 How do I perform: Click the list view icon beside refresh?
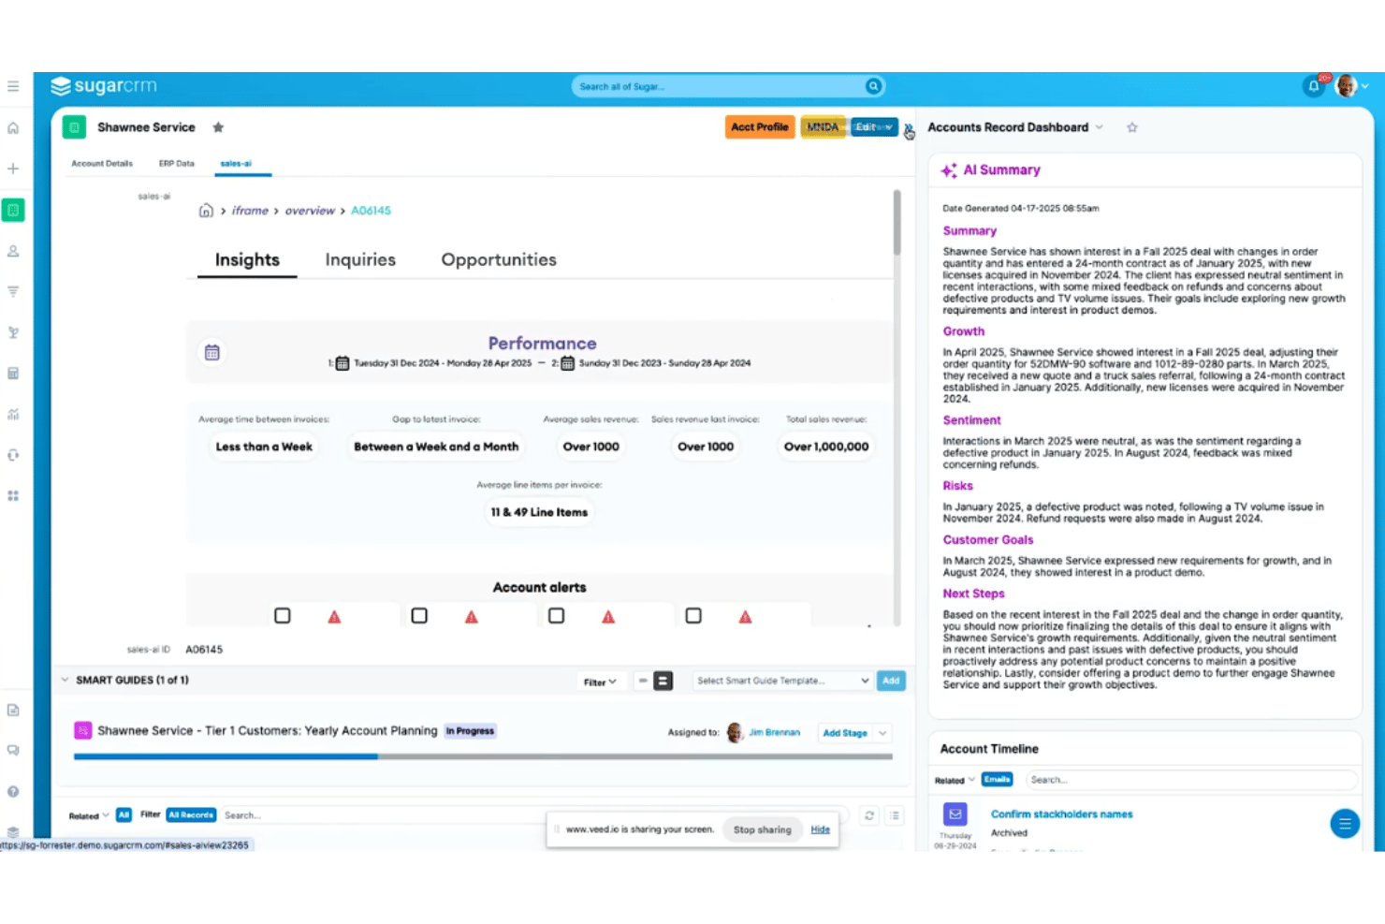coord(895,815)
